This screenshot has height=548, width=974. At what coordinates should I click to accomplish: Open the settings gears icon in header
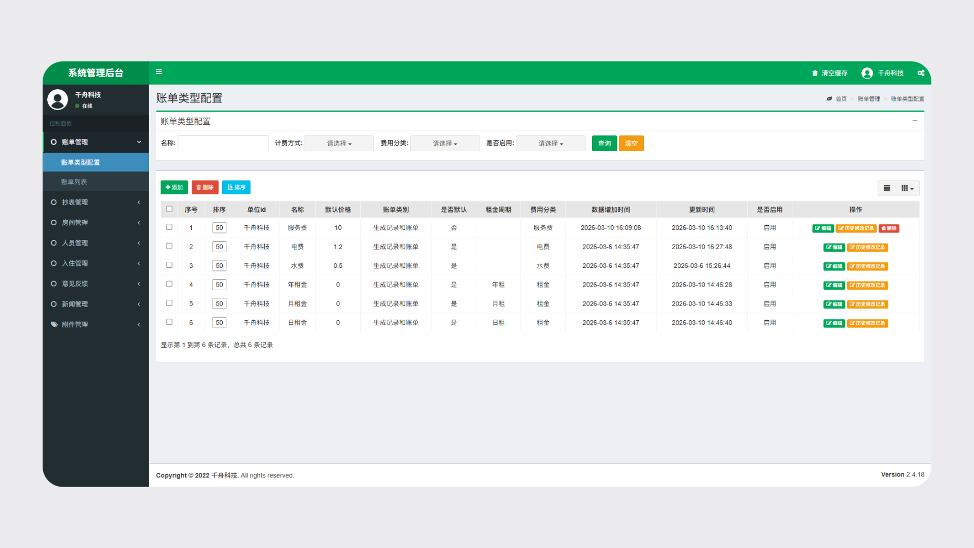[921, 73]
